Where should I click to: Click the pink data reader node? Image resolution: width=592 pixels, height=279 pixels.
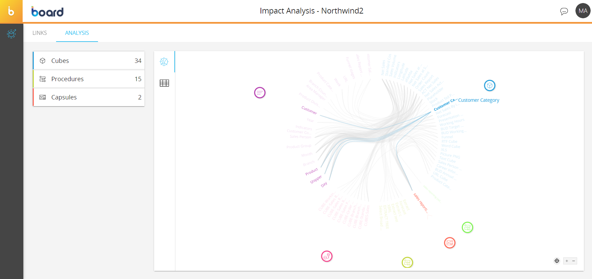[327, 256]
